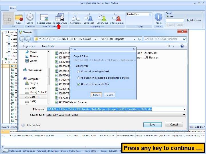Select Music in the navigation pane
Image resolution: width=206 pixels, height=154 pixels.
coord(31,52)
